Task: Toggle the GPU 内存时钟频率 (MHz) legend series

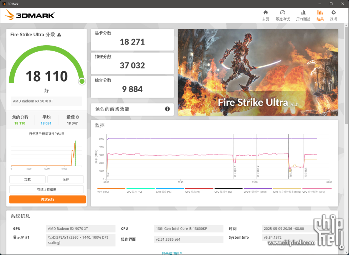Action: (x=287, y=190)
